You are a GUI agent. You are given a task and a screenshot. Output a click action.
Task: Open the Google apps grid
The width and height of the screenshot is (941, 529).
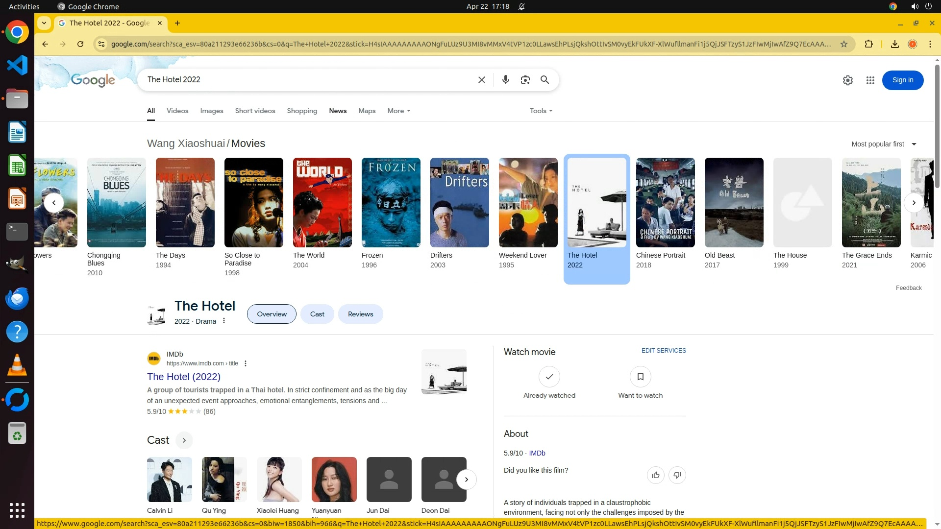coord(870,80)
